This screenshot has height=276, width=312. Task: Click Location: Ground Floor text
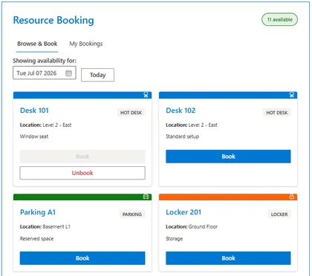pos(192,227)
